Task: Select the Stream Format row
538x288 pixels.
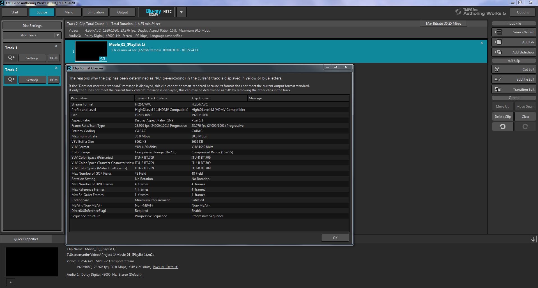Action: click(x=210, y=104)
